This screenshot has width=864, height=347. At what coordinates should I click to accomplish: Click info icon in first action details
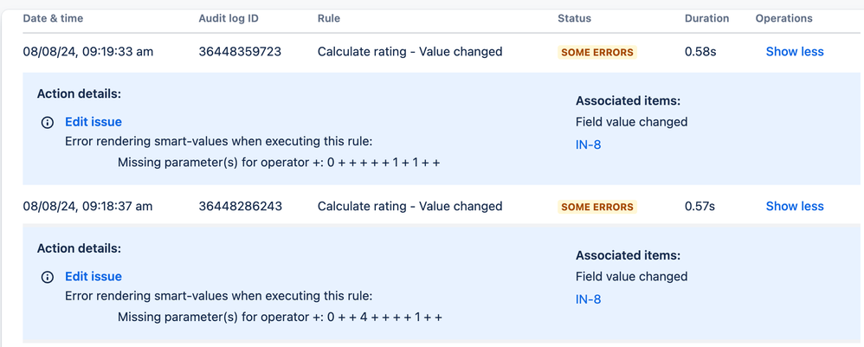click(x=48, y=122)
